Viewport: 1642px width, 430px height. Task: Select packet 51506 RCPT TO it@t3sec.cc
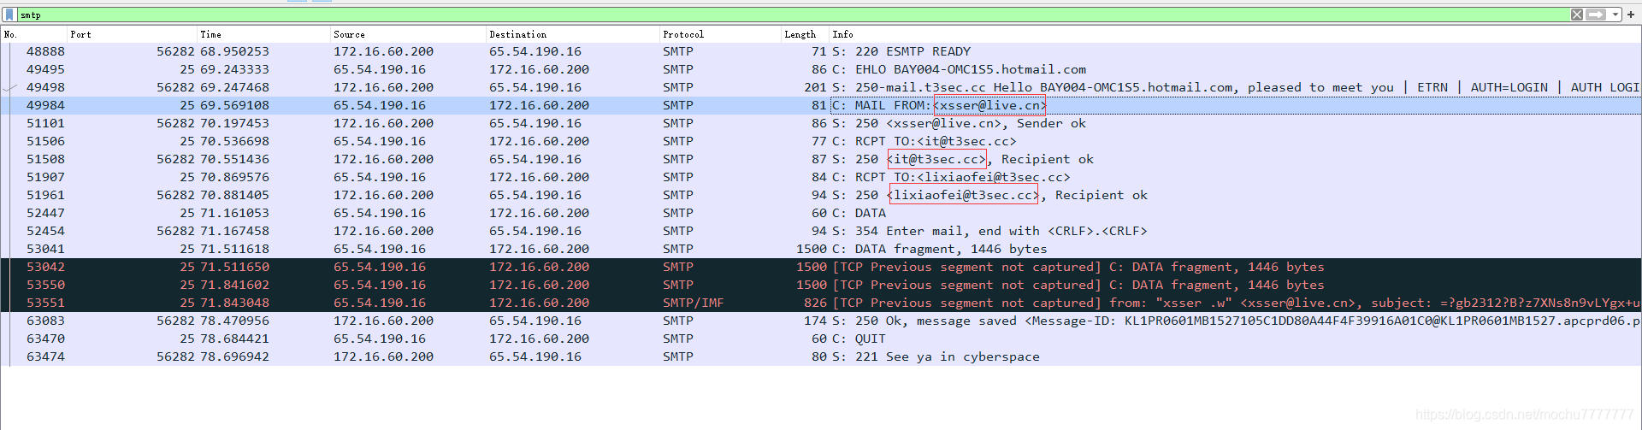[x=821, y=141]
